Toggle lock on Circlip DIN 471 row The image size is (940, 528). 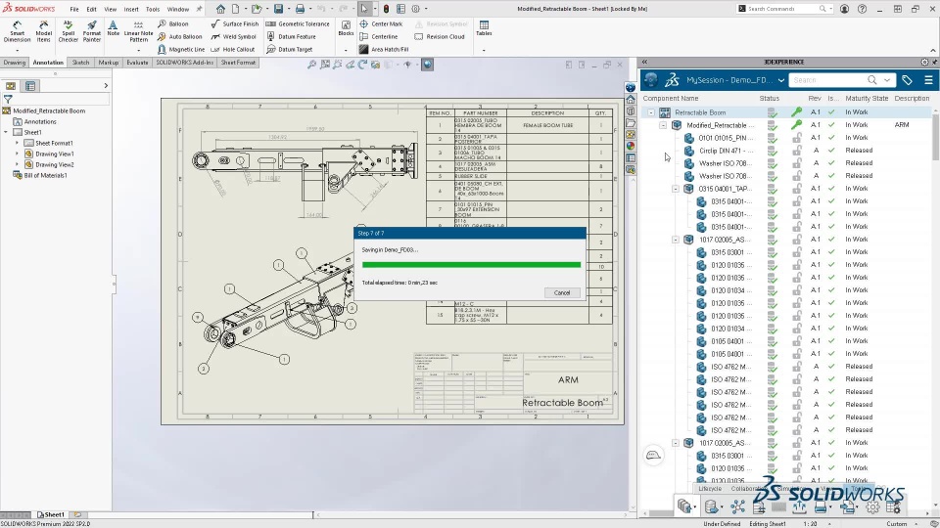coord(797,151)
